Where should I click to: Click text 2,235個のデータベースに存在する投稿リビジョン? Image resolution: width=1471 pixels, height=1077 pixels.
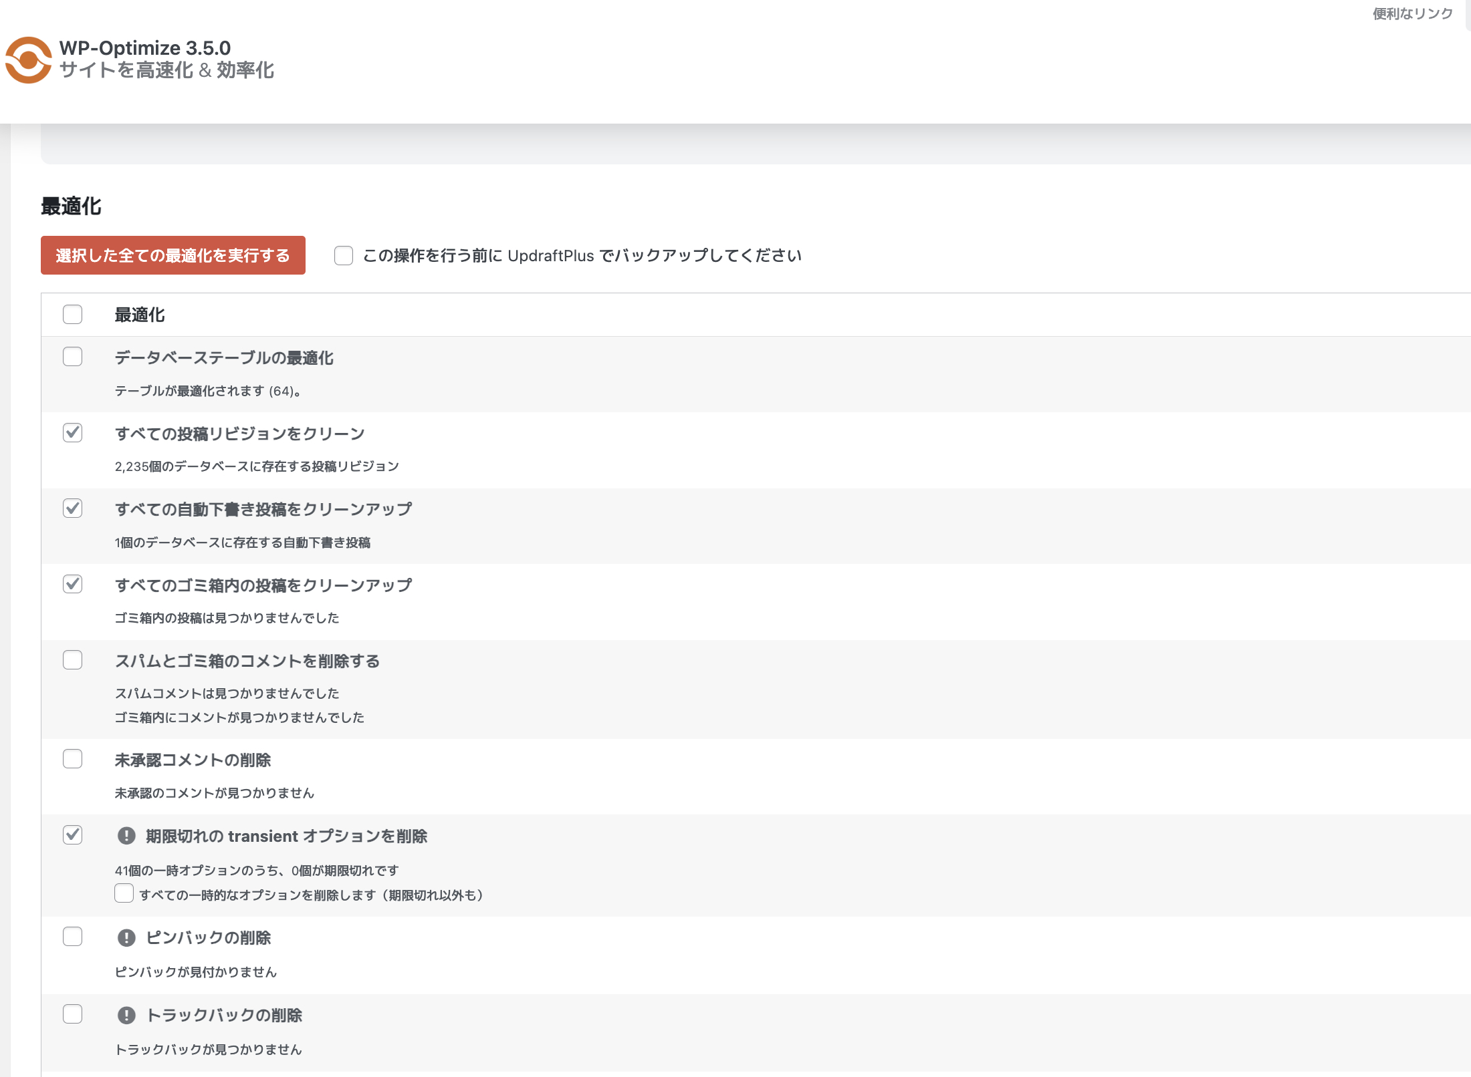tap(257, 466)
